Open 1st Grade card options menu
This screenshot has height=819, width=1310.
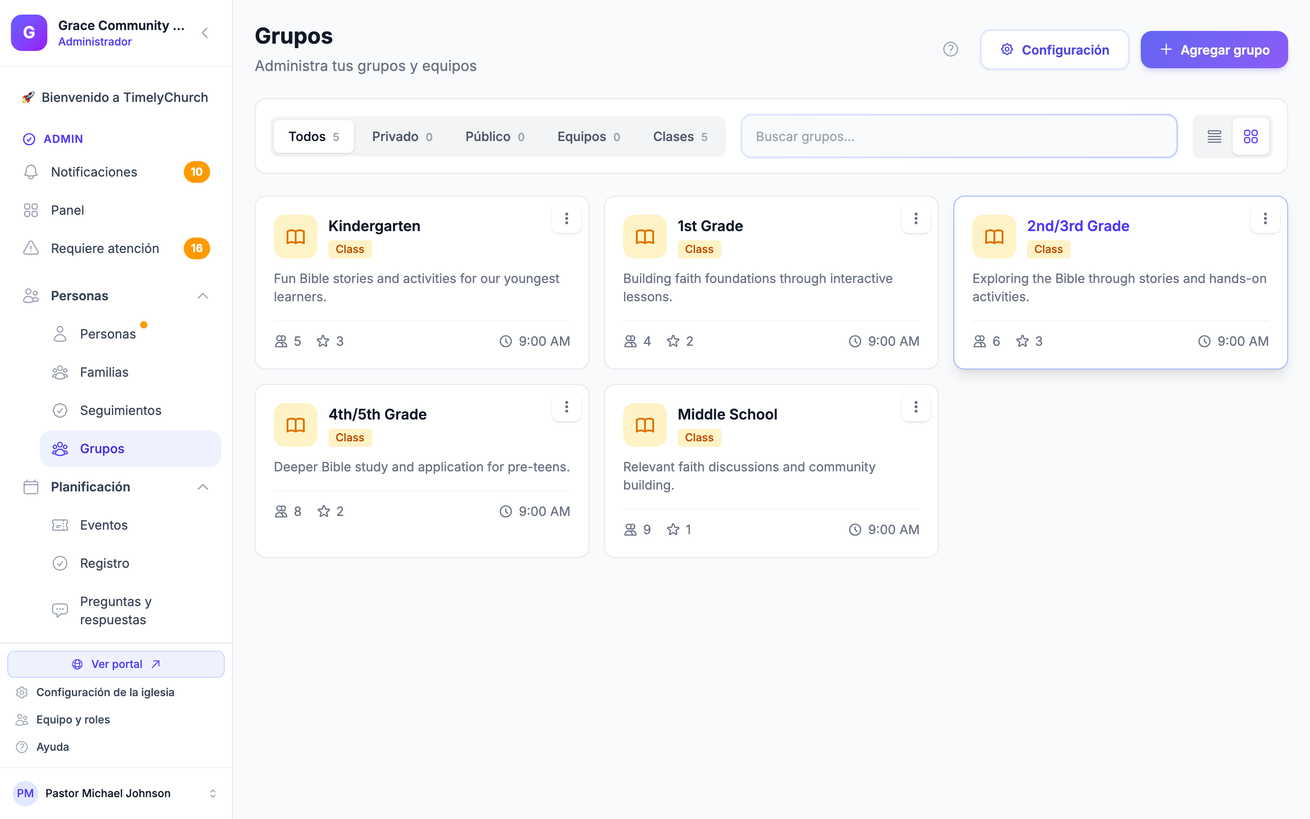coord(916,218)
